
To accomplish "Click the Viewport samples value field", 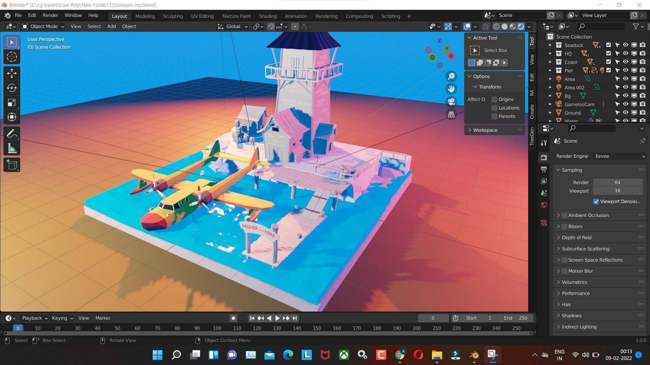I will pos(617,191).
